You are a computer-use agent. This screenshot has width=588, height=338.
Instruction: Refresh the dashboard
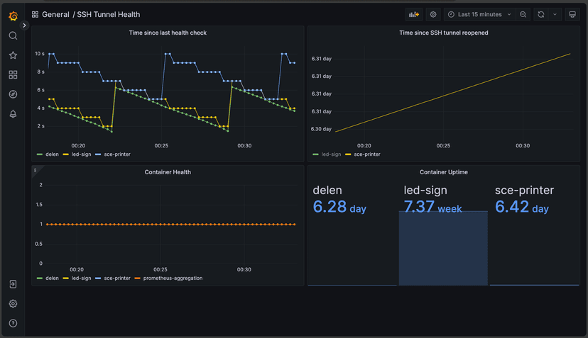click(541, 14)
